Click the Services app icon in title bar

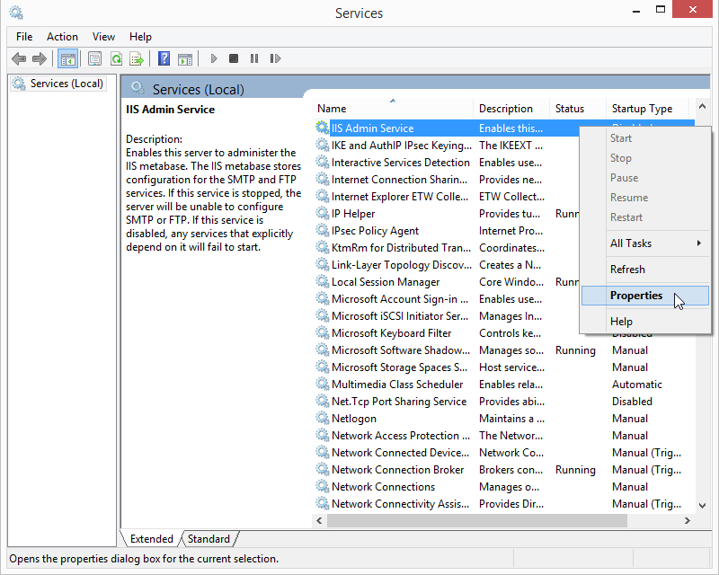(16, 13)
